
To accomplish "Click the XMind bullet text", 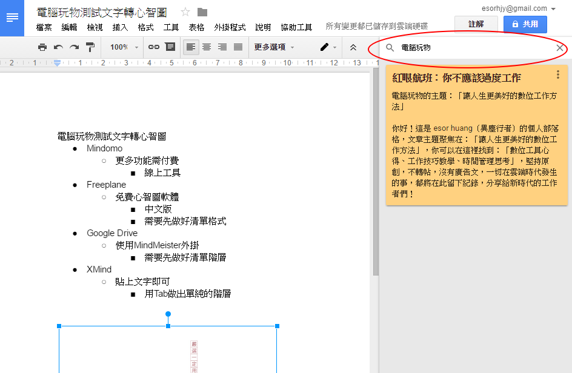I will (99, 269).
